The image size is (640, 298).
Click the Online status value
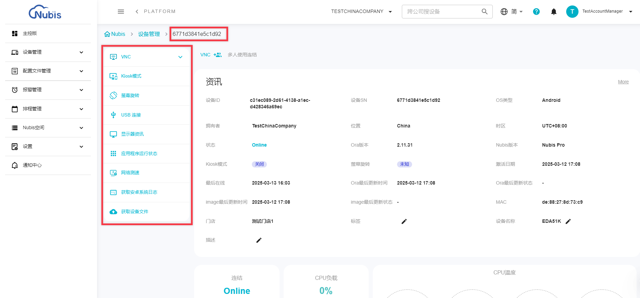[x=259, y=145]
